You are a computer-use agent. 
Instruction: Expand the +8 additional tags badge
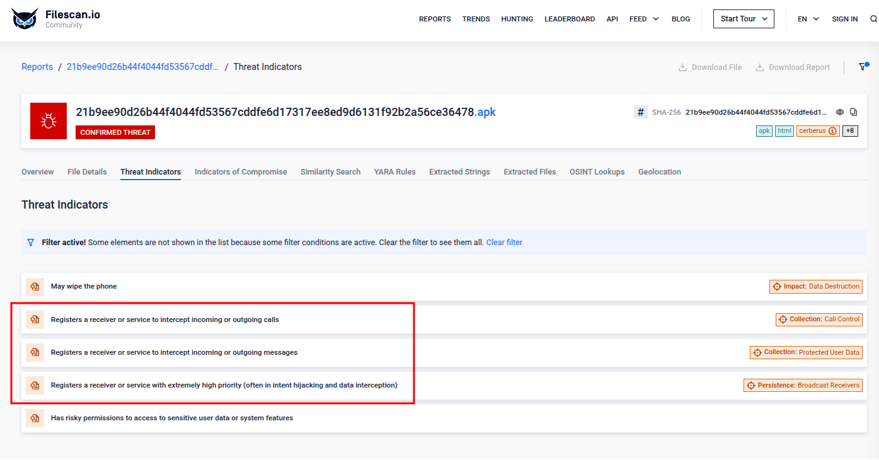click(x=850, y=131)
